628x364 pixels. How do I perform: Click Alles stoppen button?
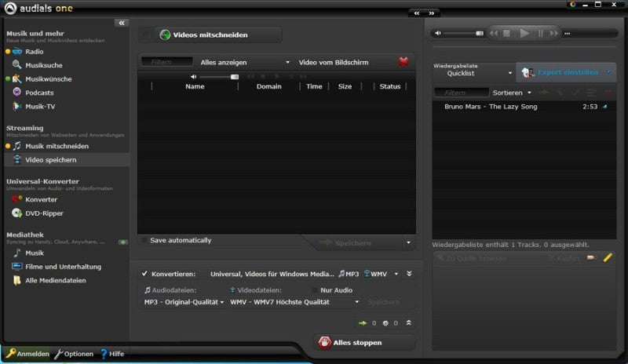(x=364, y=342)
